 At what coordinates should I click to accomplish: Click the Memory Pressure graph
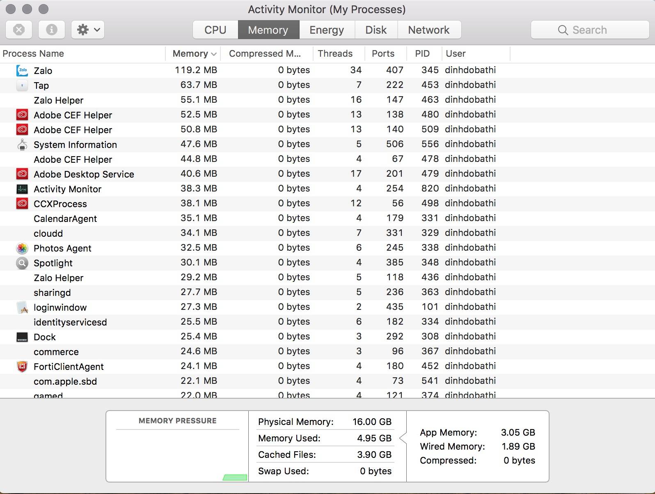[x=178, y=455]
